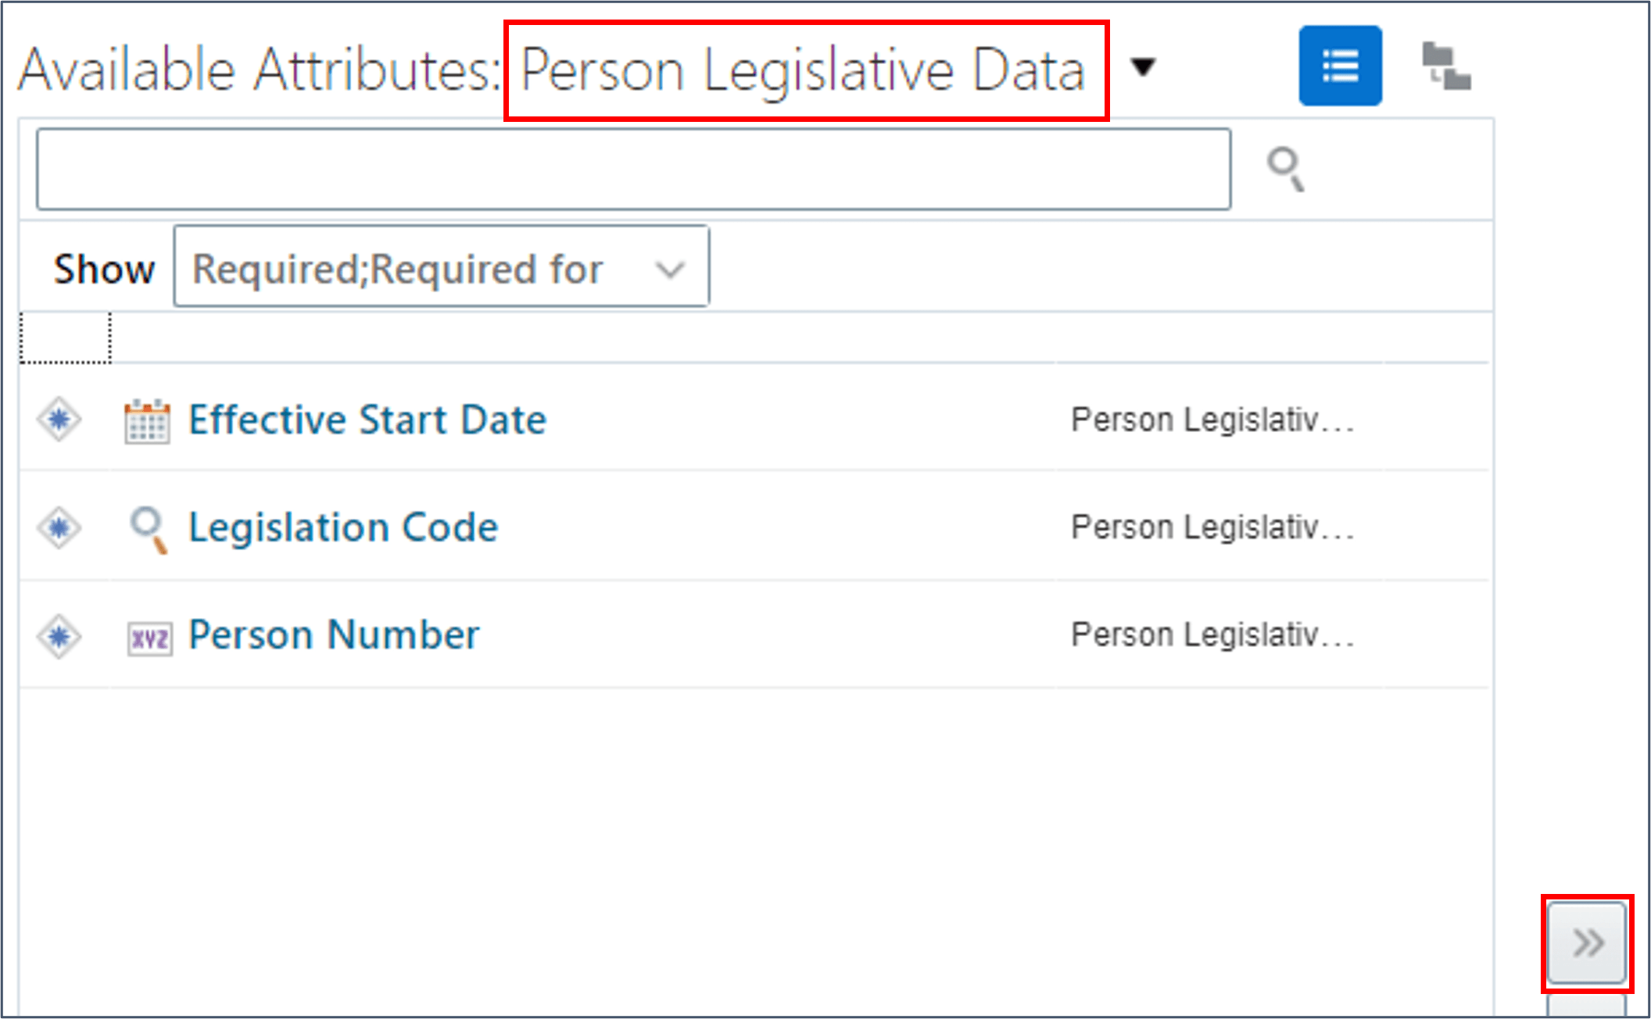Open the Person Number attribute link
1651x1019 pixels.
[x=331, y=635]
